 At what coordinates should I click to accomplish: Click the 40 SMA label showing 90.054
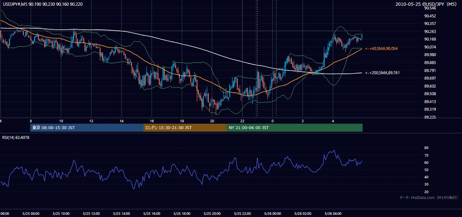381,48
